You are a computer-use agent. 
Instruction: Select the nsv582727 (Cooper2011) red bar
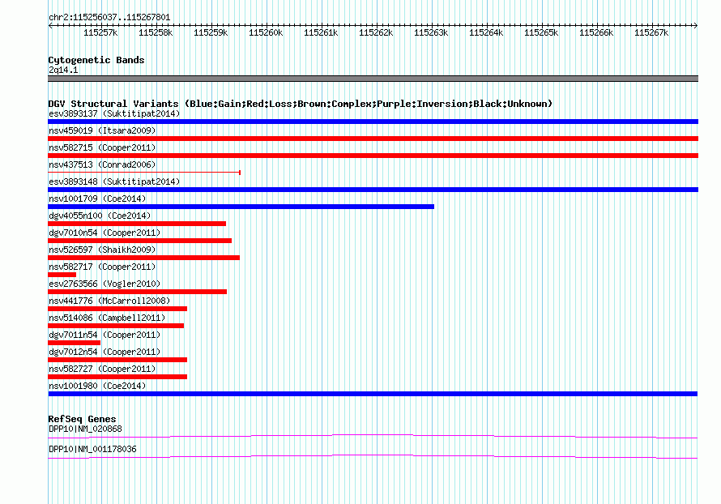(x=117, y=377)
